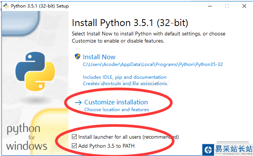Click "Choose location and features" subtitle

click(x=116, y=110)
